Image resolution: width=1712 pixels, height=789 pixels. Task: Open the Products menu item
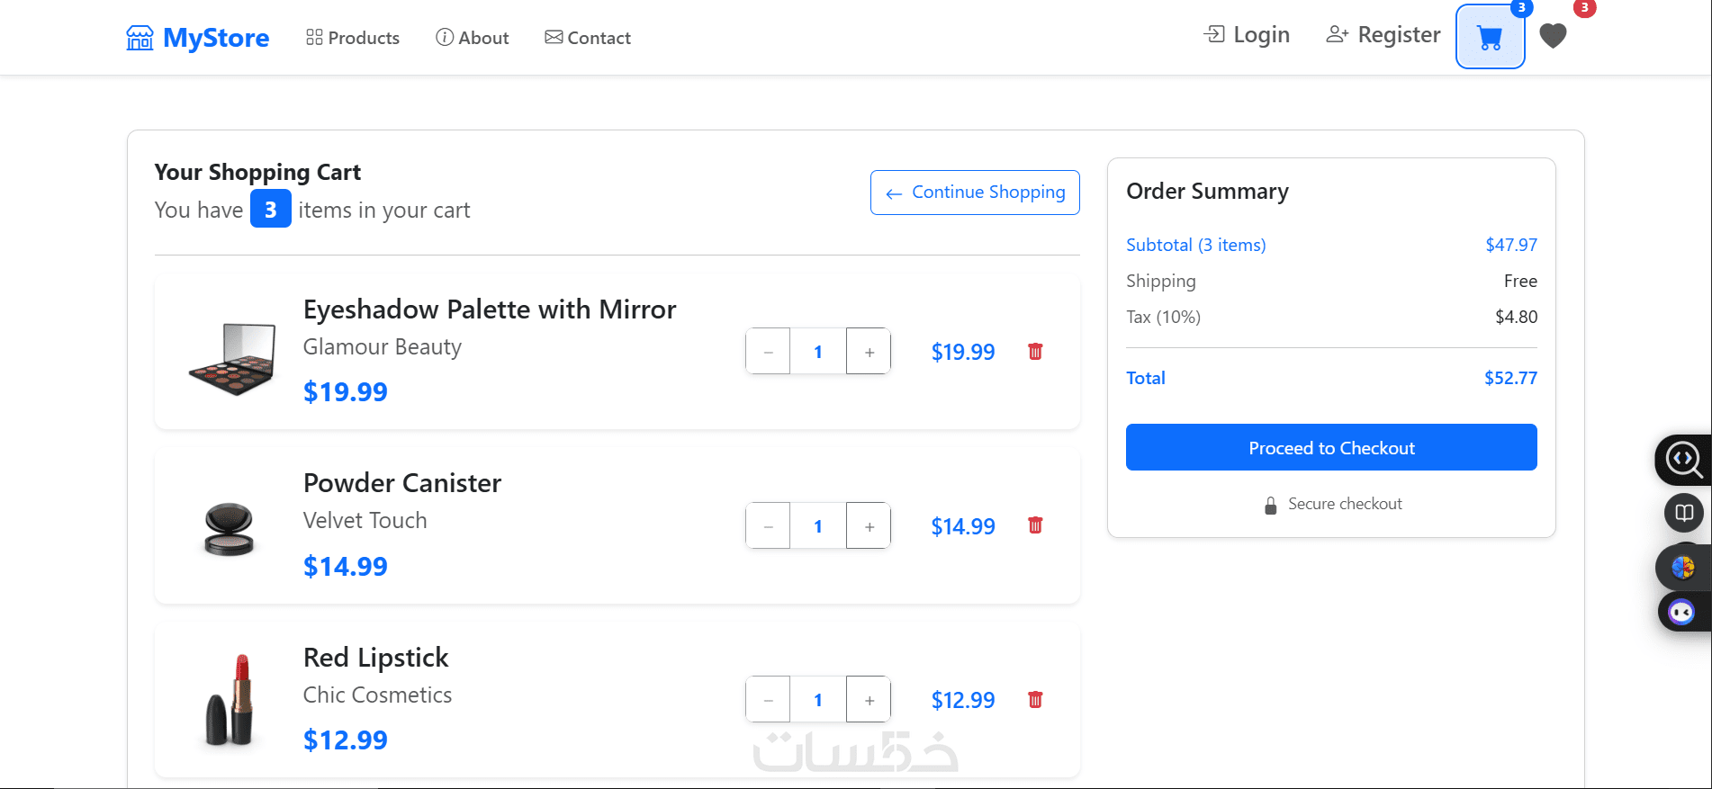coord(353,38)
